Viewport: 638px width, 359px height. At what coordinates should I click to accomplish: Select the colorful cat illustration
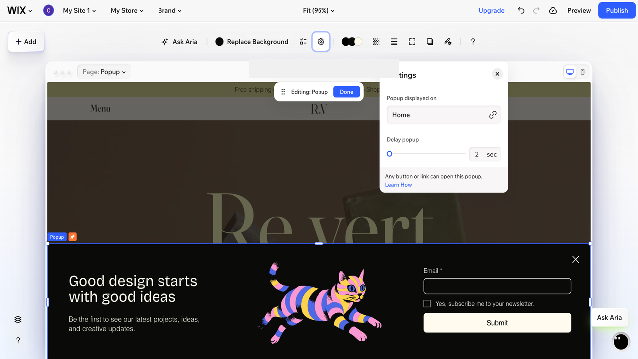[319, 303]
